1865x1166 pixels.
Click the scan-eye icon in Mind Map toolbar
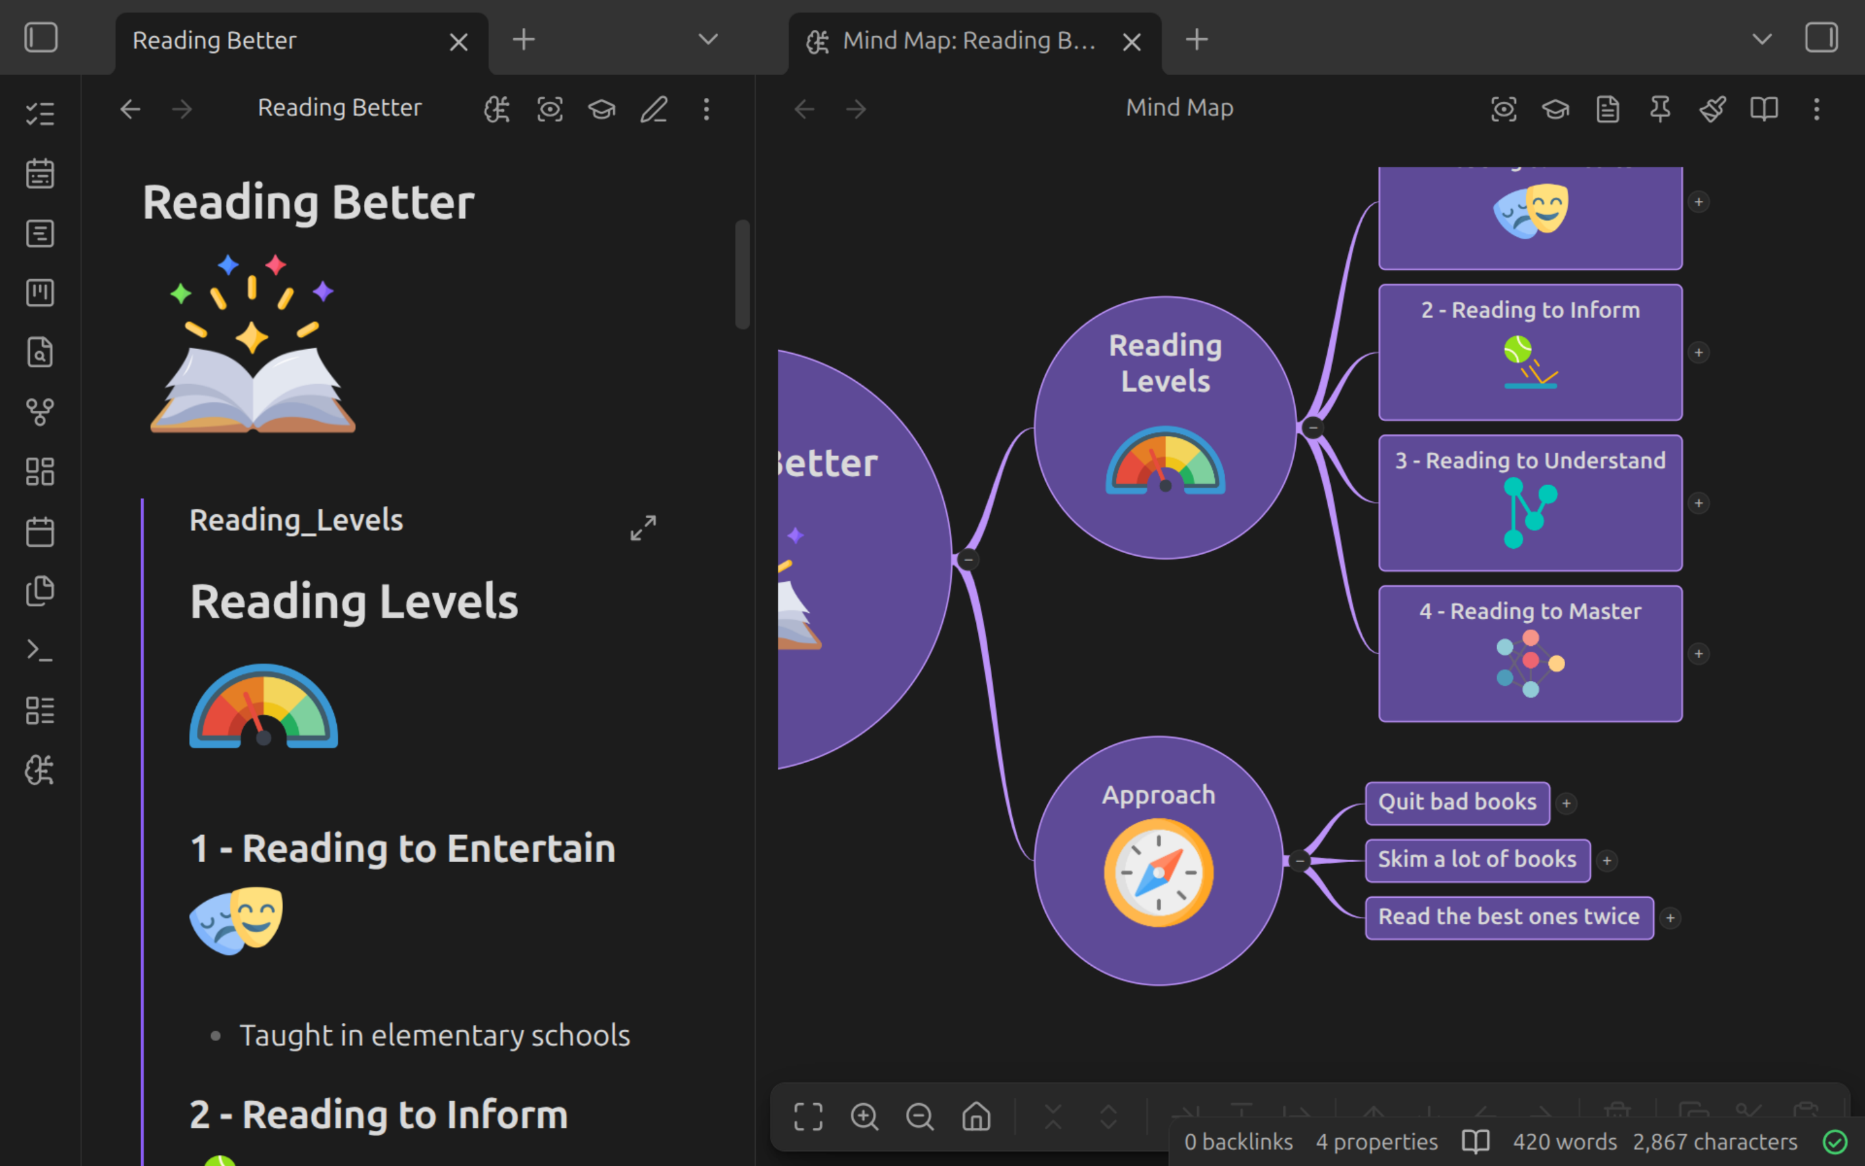coord(1504,109)
